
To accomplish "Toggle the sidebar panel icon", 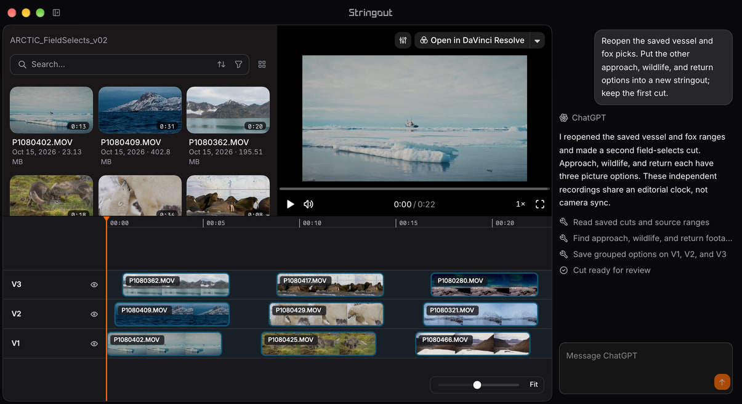I will [57, 12].
